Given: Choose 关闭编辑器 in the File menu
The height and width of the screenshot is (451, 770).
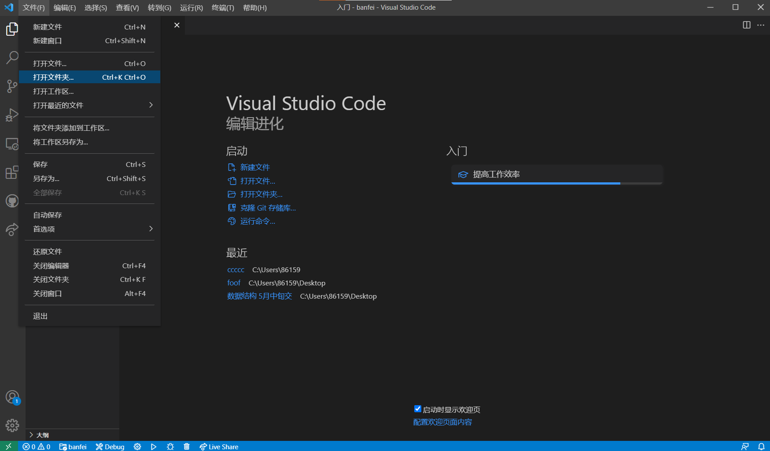Looking at the screenshot, I should coord(89,266).
